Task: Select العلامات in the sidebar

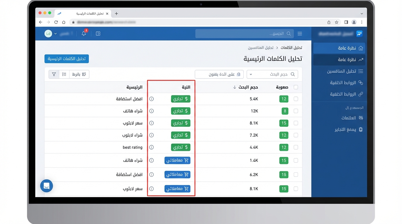Action: (349, 118)
